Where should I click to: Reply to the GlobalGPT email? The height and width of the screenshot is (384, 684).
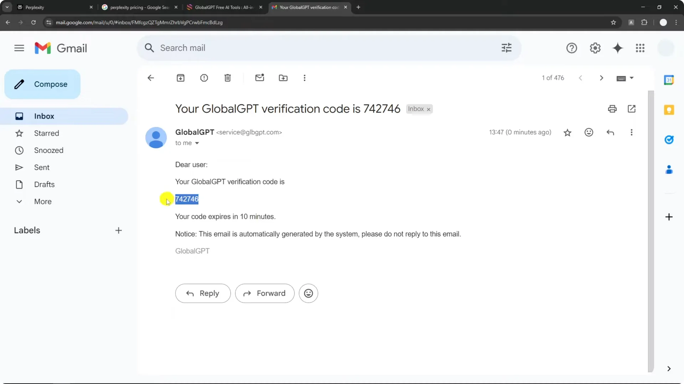tap(203, 293)
